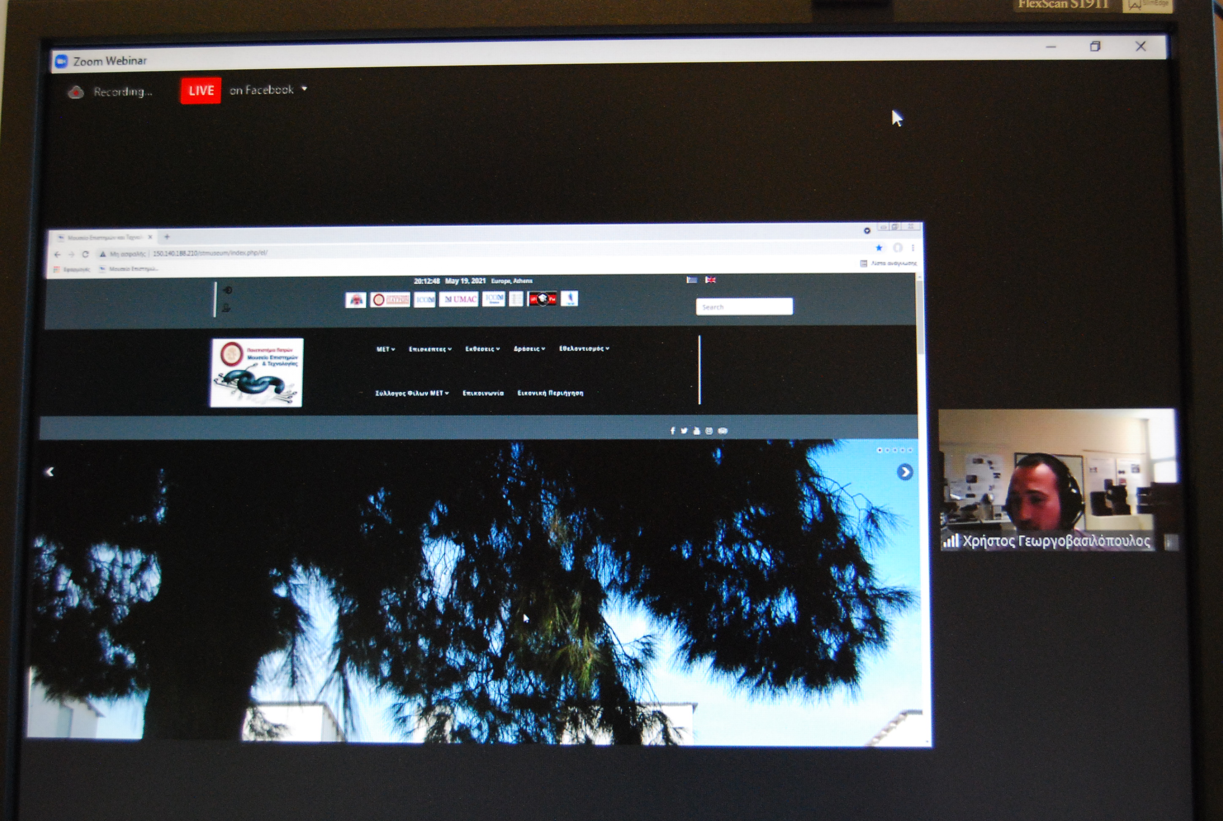Screen dimensions: 1223x821
Task: Open the museum's Facebook social icon
Action: (673, 431)
